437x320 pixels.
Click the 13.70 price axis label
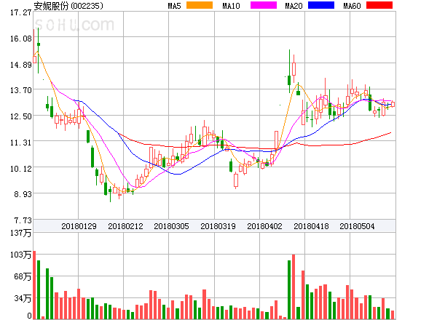[20, 90]
